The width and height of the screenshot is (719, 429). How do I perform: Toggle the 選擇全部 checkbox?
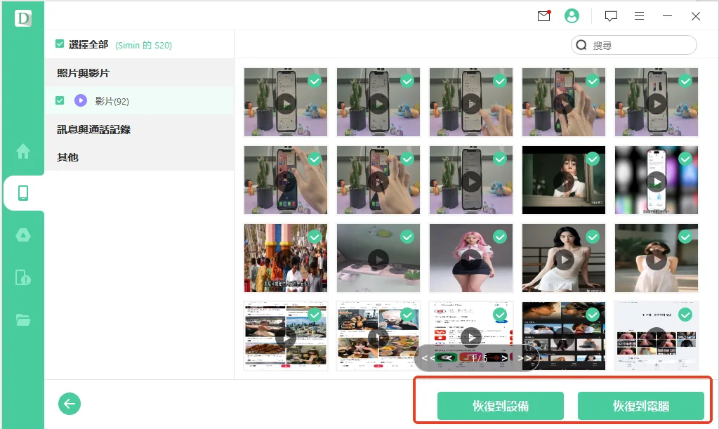[60, 44]
